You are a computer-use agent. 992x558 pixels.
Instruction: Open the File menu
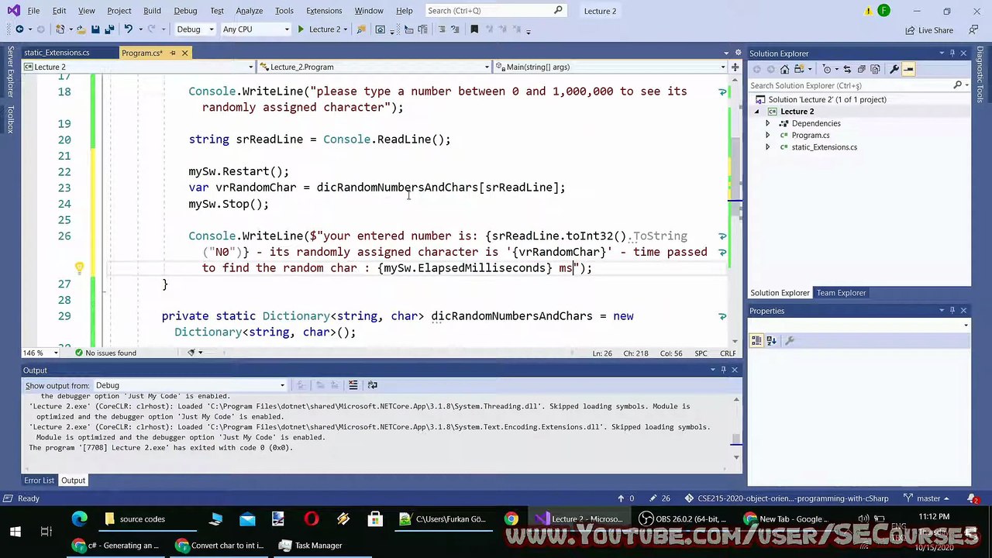click(x=34, y=11)
